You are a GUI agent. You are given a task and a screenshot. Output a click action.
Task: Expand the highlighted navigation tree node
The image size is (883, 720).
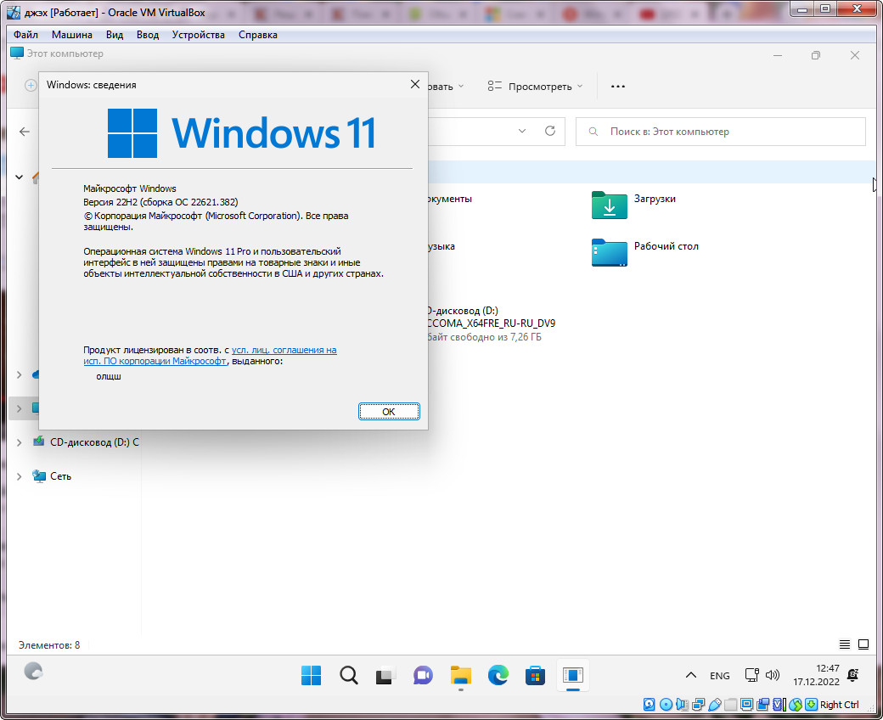[x=20, y=408]
